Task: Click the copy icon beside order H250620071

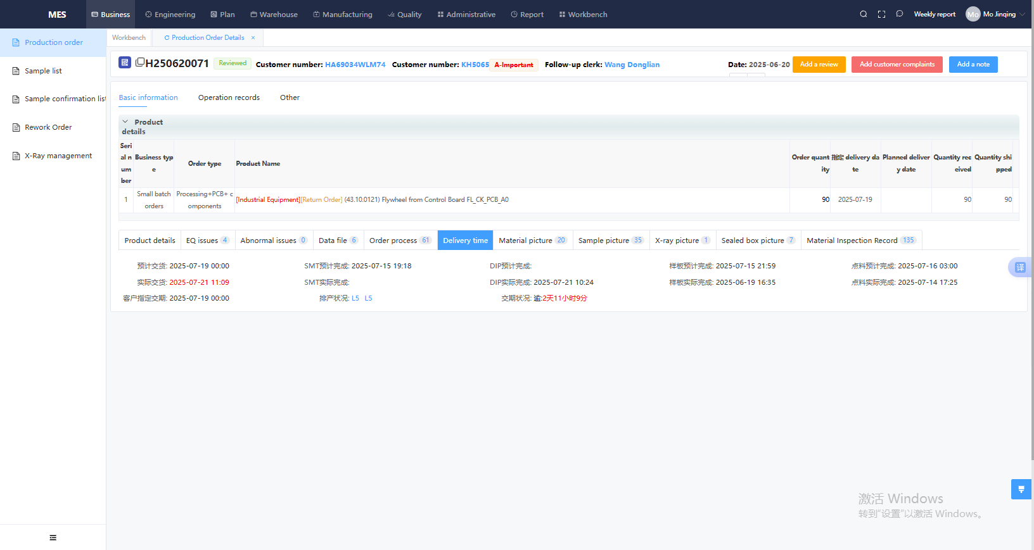Action: pos(140,62)
